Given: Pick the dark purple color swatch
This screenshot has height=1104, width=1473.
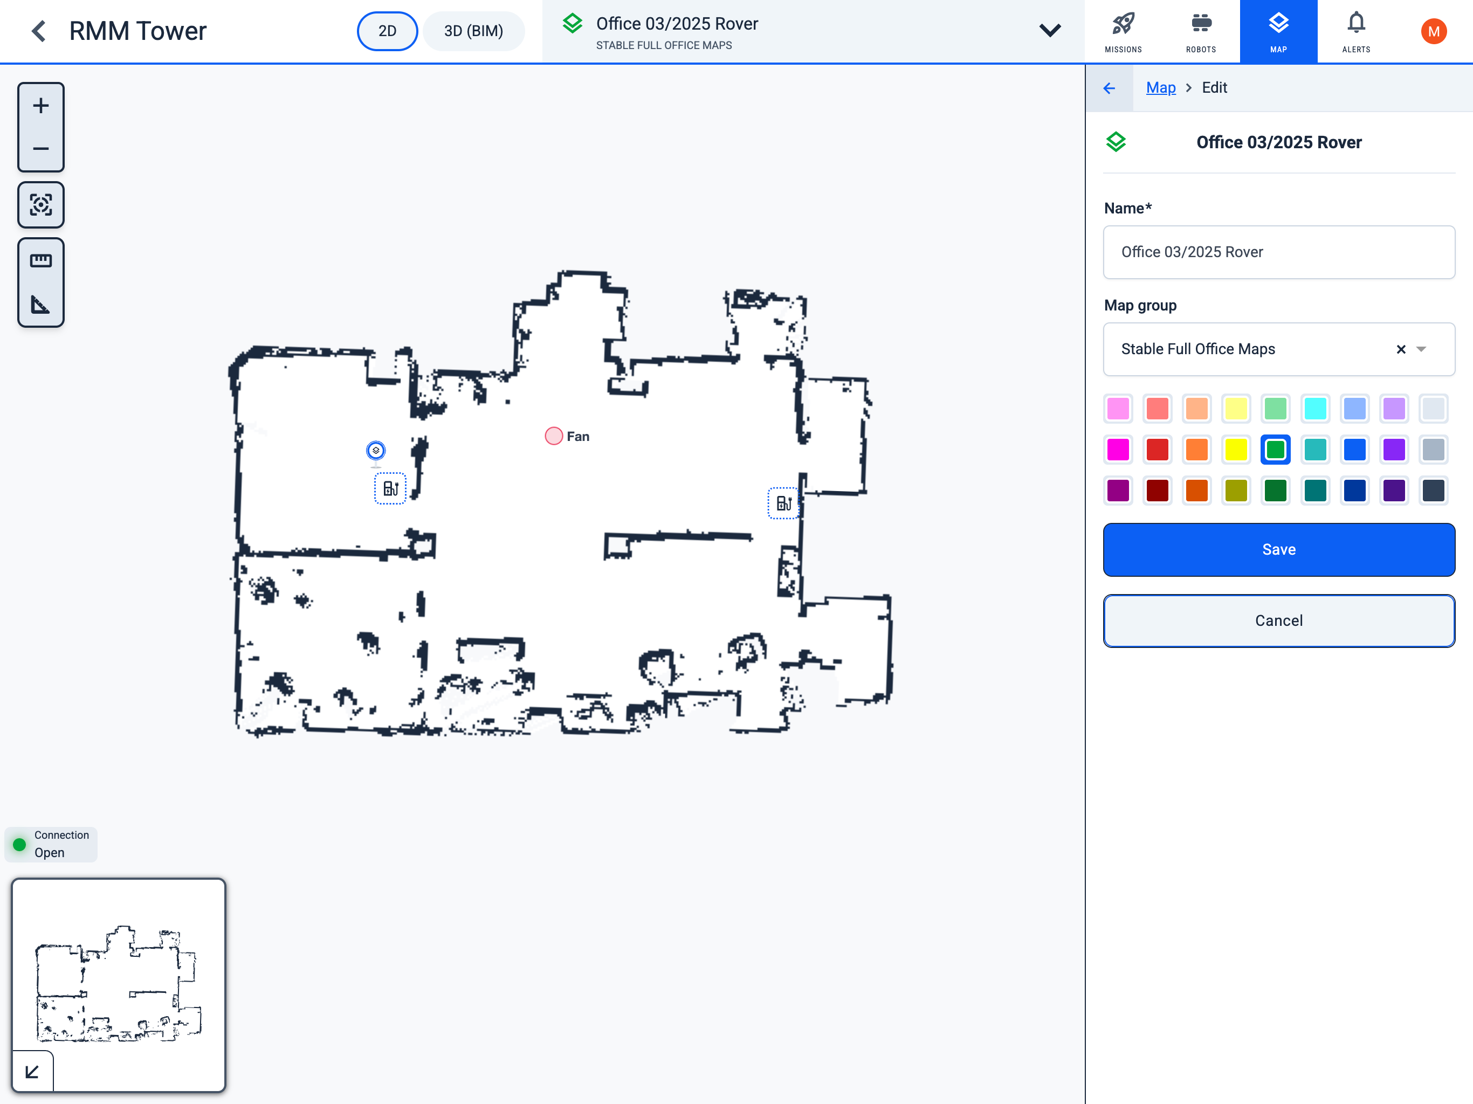Looking at the screenshot, I should tap(1394, 491).
